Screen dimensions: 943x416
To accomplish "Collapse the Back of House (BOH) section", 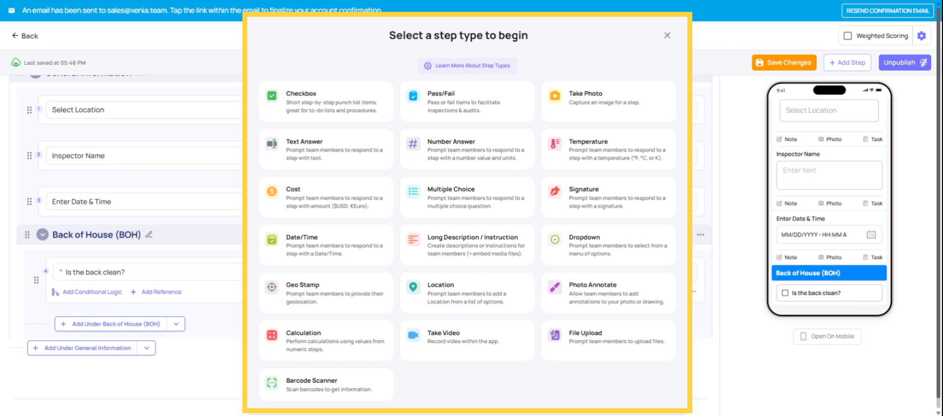I will [x=43, y=234].
